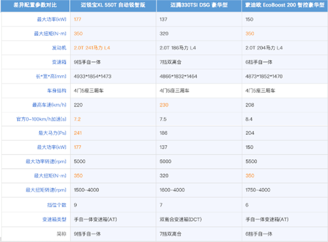Select 241 in the 最大马力(Ps) row
Screen dimensions: 328x242
click(x=78, y=133)
